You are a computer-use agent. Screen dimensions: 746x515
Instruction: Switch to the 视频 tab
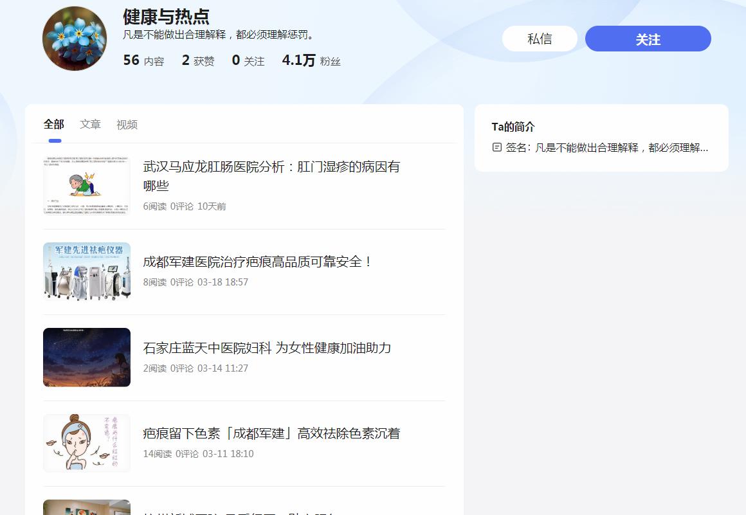[127, 125]
